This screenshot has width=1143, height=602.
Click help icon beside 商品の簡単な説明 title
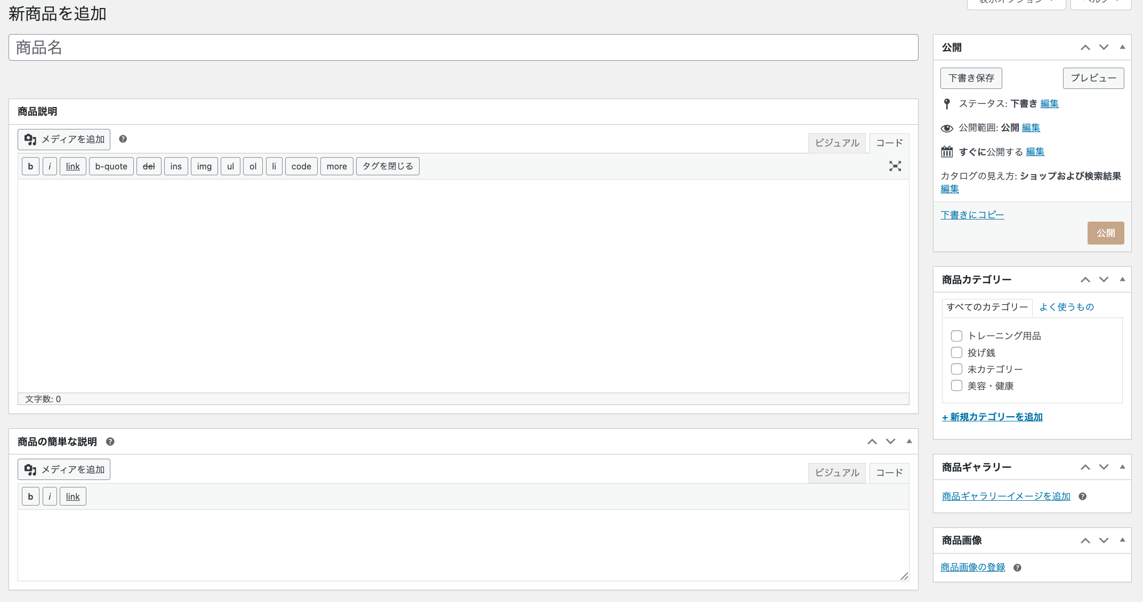click(x=110, y=442)
